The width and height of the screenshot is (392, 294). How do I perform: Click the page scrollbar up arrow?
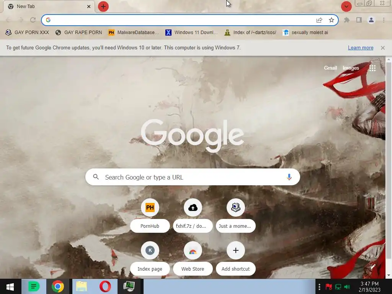tap(389, 59)
